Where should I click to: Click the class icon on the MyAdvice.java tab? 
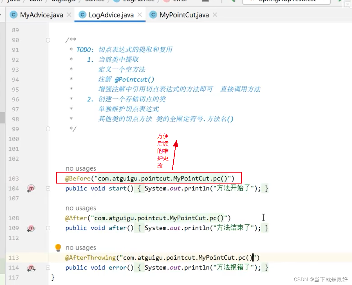point(14,15)
